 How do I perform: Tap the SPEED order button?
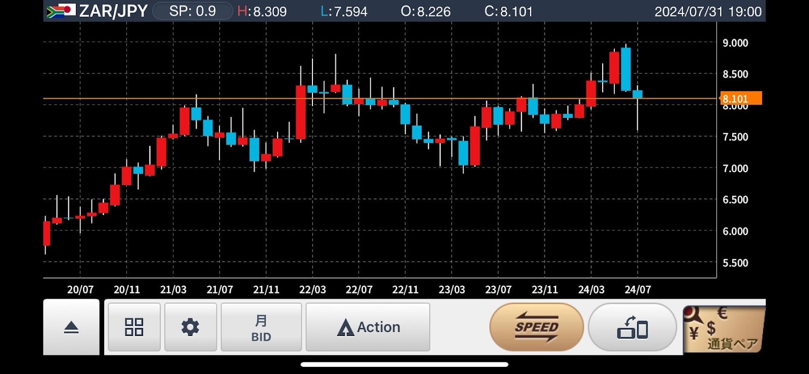(x=536, y=327)
